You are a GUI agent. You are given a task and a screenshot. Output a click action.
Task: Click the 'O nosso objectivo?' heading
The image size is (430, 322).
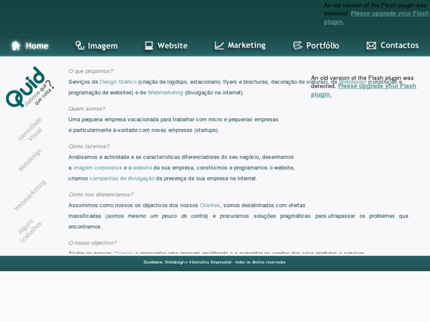click(x=92, y=243)
